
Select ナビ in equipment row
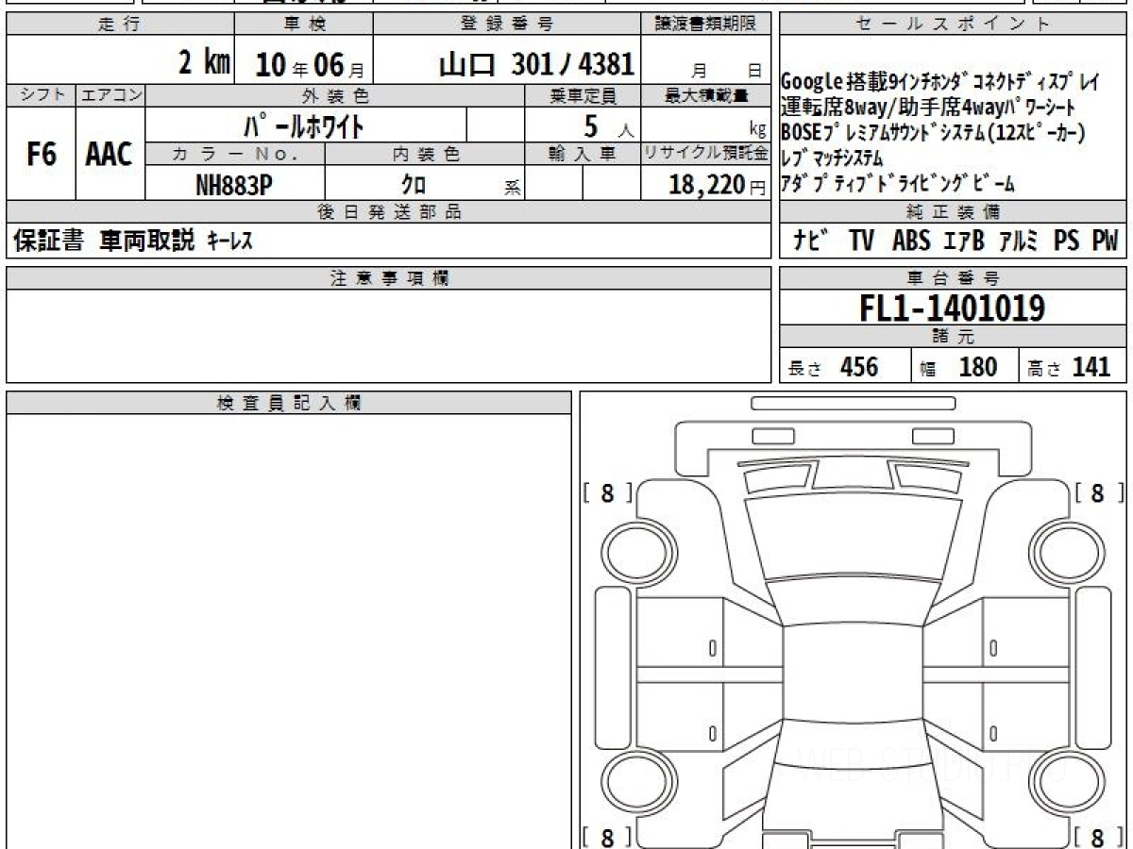pyautogui.click(x=811, y=241)
